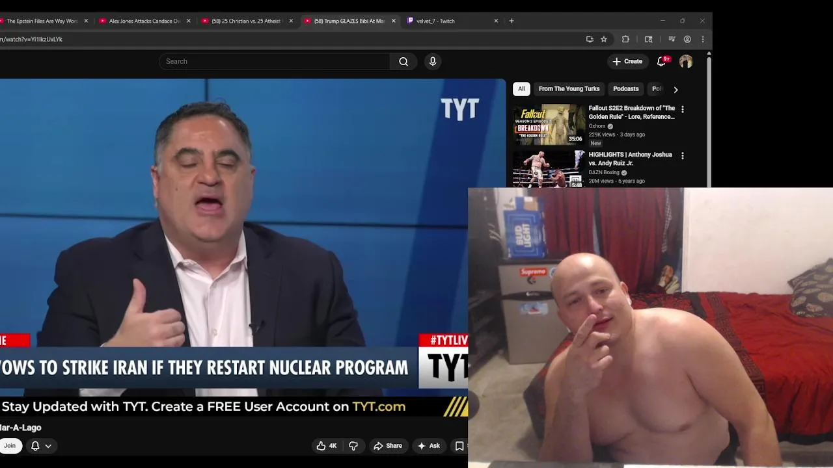Open Chrome media controls icon
The height and width of the screenshot is (468, 833).
point(672,39)
